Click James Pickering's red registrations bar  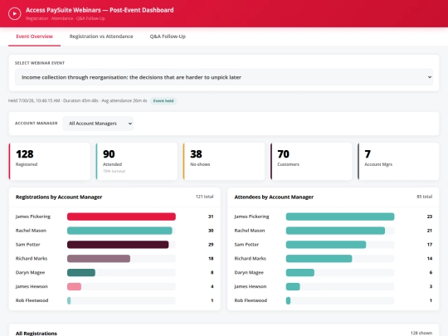click(x=121, y=217)
